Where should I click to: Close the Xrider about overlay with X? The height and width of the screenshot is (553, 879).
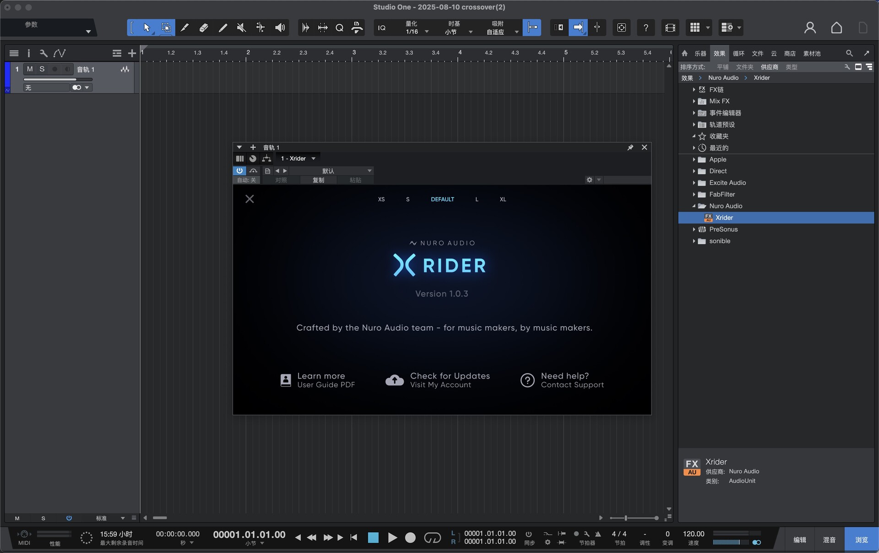point(250,199)
